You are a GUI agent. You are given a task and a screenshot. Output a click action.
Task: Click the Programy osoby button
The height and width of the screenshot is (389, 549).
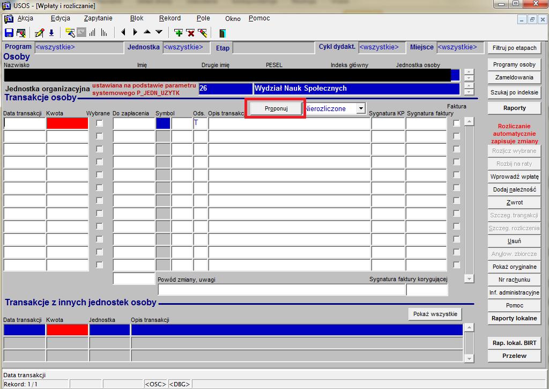tap(514, 64)
